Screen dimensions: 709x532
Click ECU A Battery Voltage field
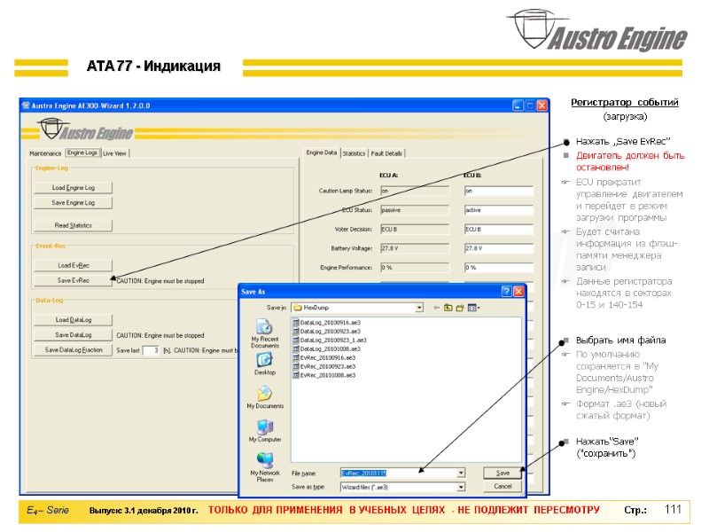415,248
